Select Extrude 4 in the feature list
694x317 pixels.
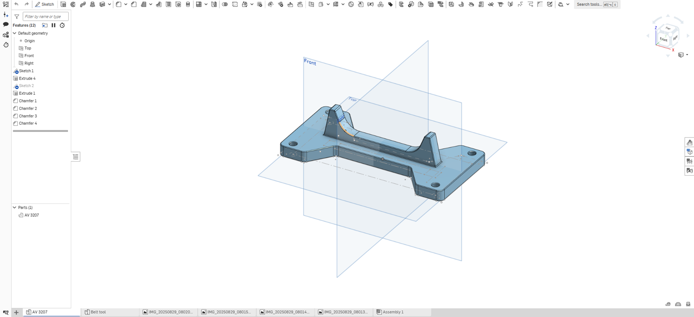point(27,78)
